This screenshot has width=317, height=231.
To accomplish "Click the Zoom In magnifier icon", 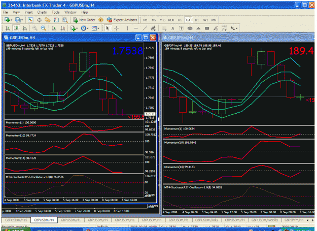I will point(35,28).
